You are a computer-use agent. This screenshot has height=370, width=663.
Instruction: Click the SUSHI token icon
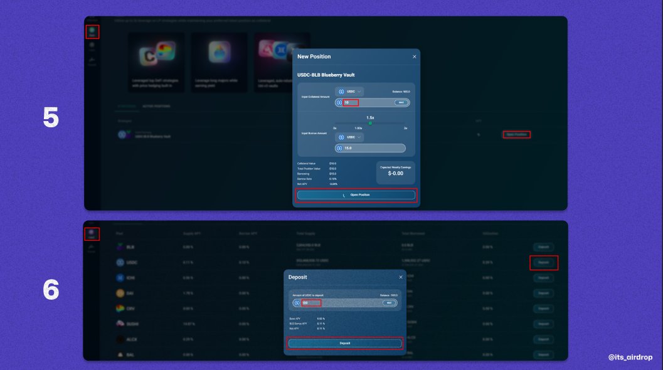point(119,324)
